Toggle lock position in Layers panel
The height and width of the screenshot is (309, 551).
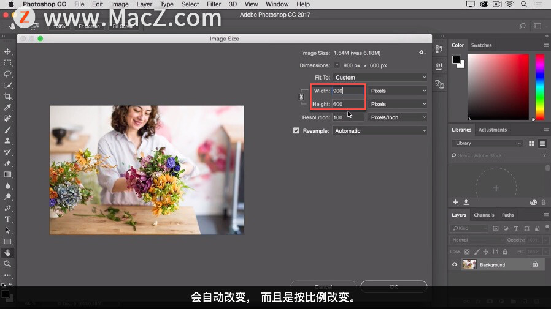[x=485, y=251]
